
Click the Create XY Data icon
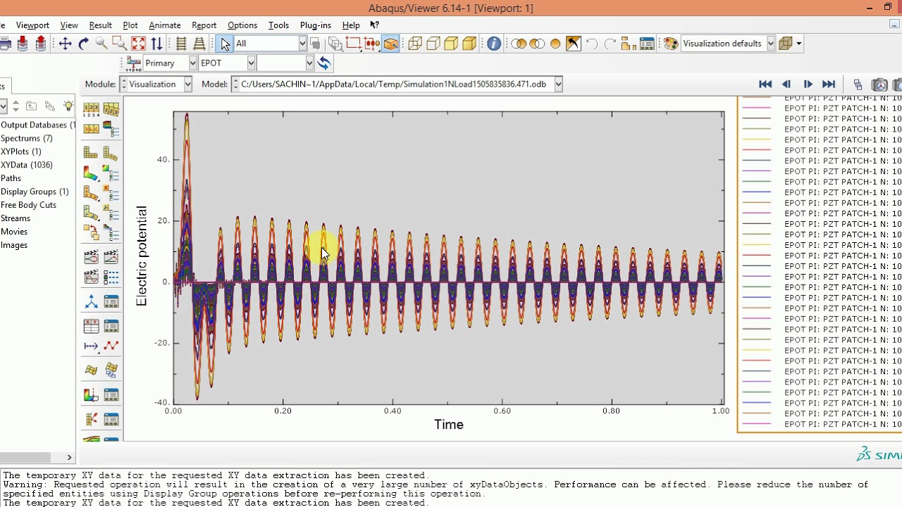pyautogui.click(x=91, y=326)
